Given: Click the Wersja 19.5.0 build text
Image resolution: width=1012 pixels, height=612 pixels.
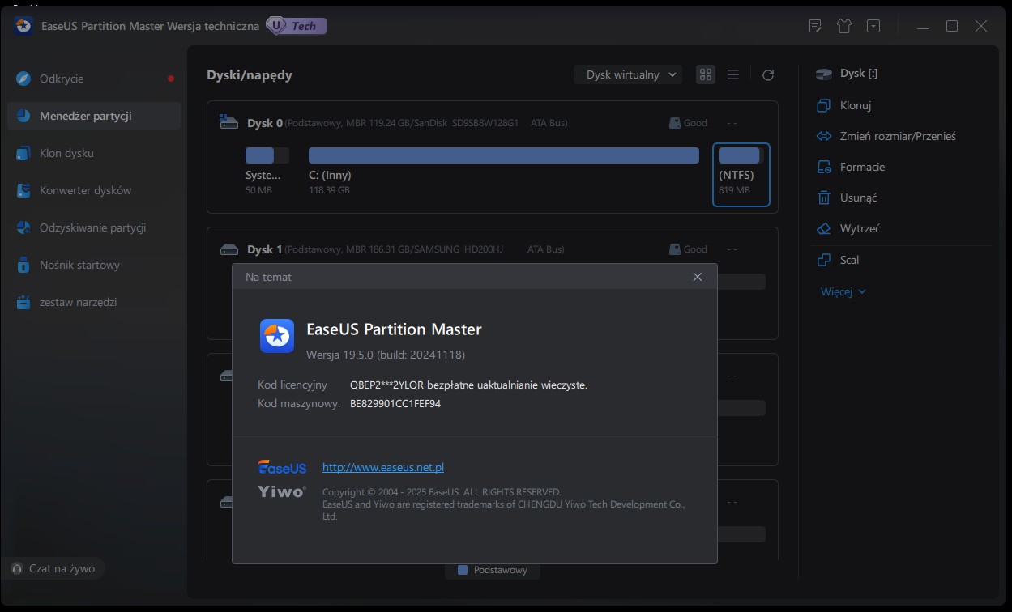Looking at the screenshot, I should click(386, 355).
